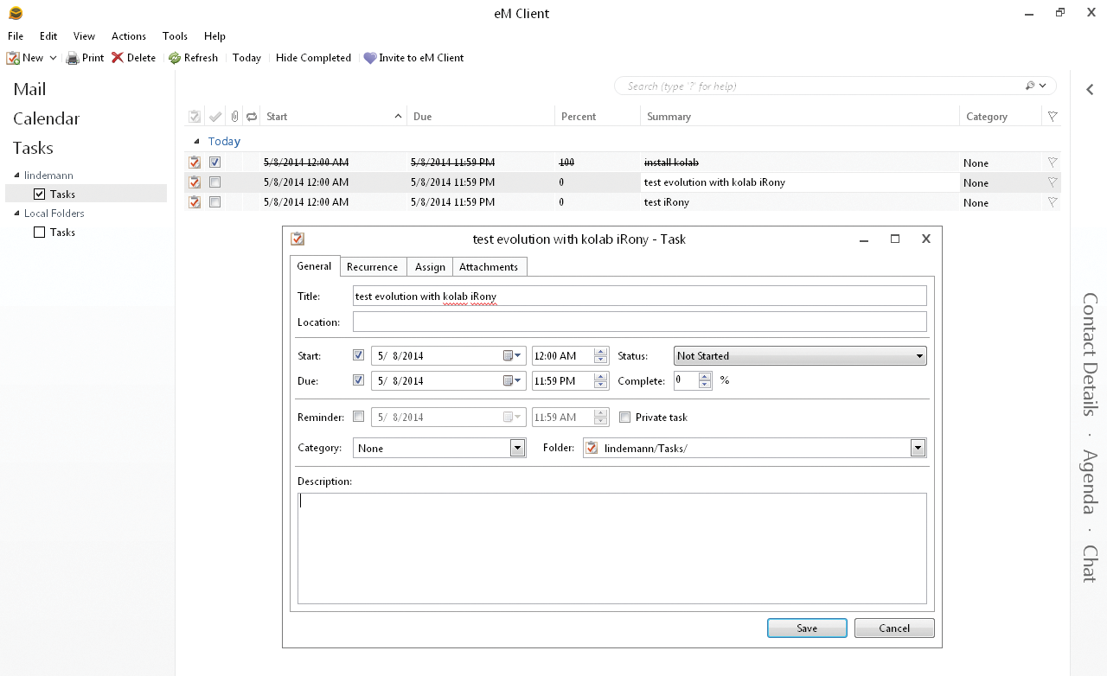Click the Today toolbar button
This screenshot has width=1107, height=676.
[x=246, y=58]
